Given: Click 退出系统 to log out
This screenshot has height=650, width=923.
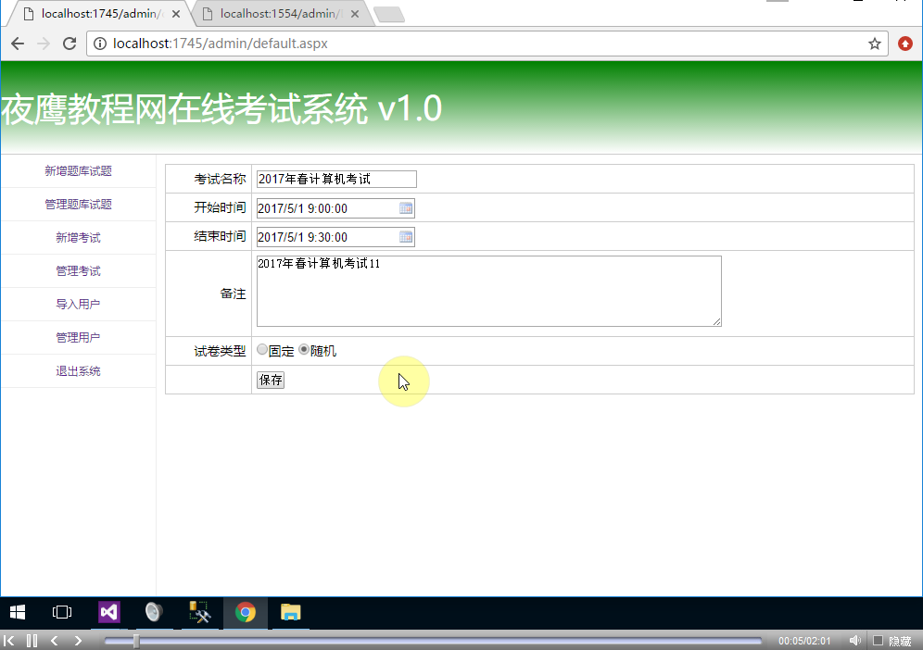Looking at the screenshot, I should 78,370.
